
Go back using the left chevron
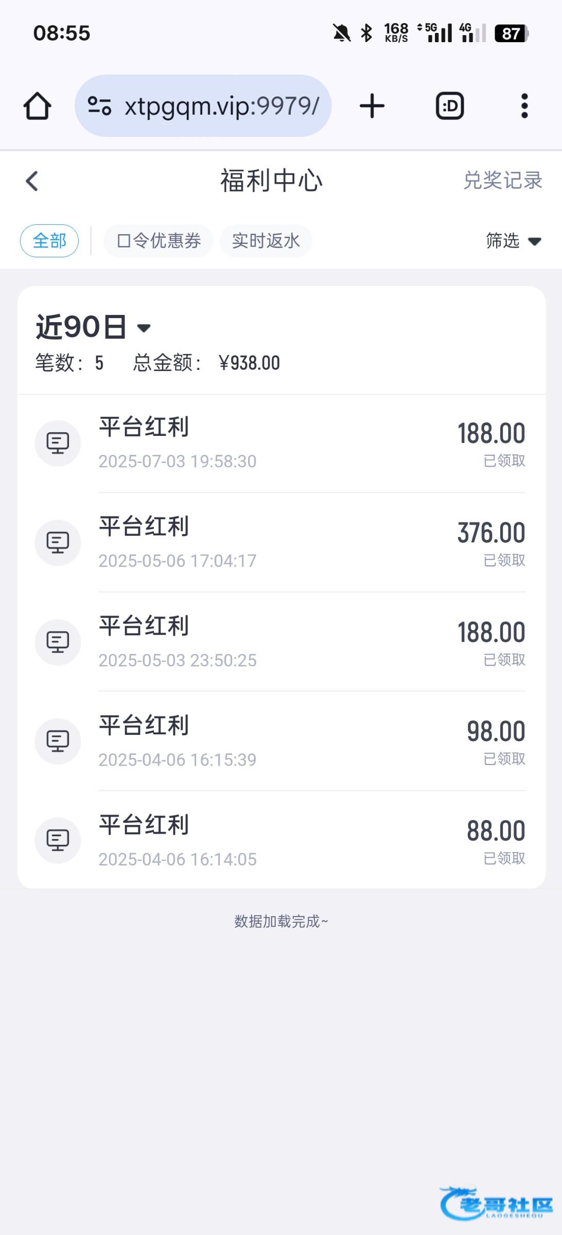point(32,181)
